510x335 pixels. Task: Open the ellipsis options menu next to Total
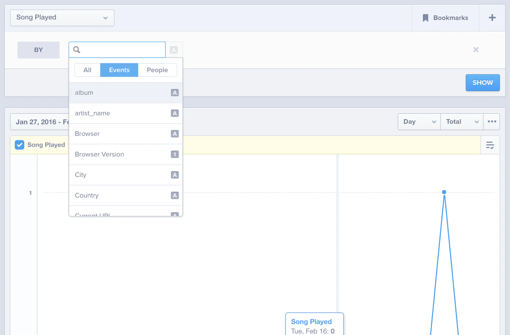[492, 122]
